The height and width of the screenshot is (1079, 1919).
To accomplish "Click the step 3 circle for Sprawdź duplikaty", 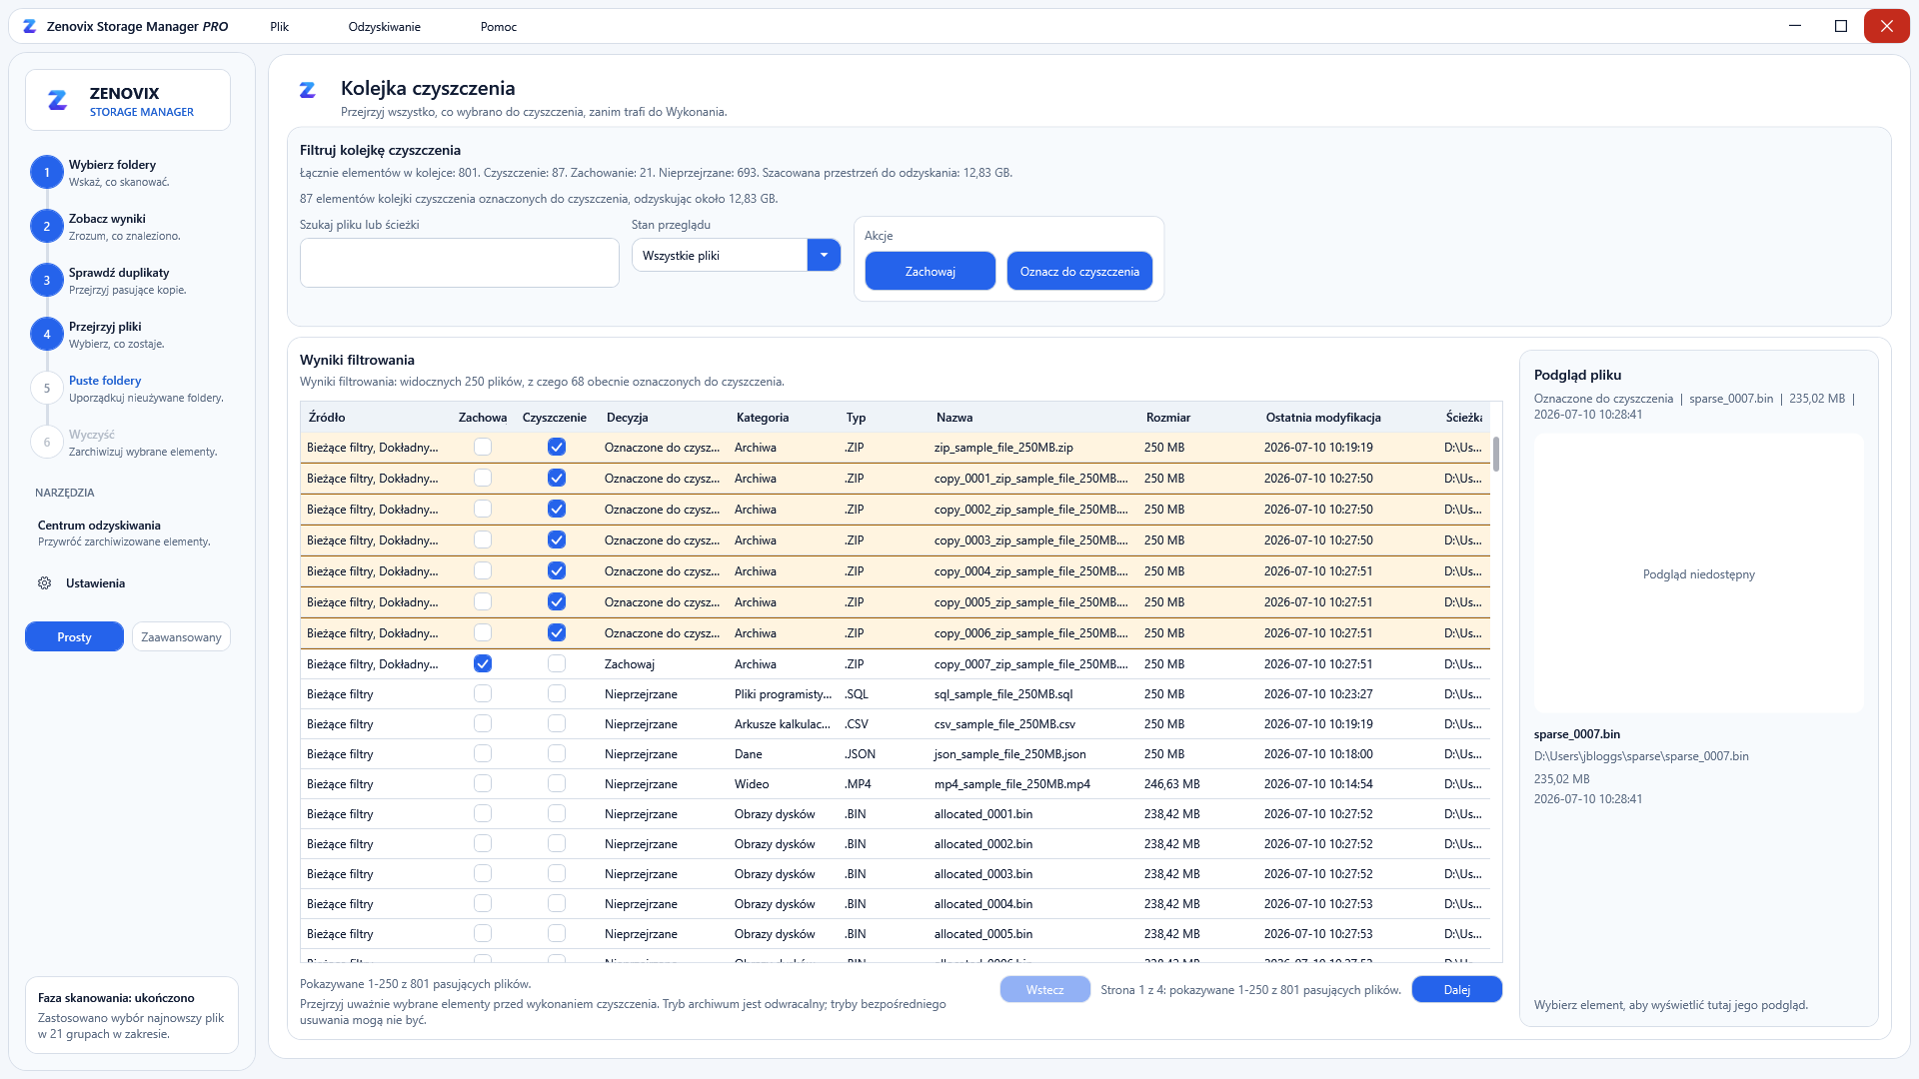I will pyautogui.click(x=46, y=281).
